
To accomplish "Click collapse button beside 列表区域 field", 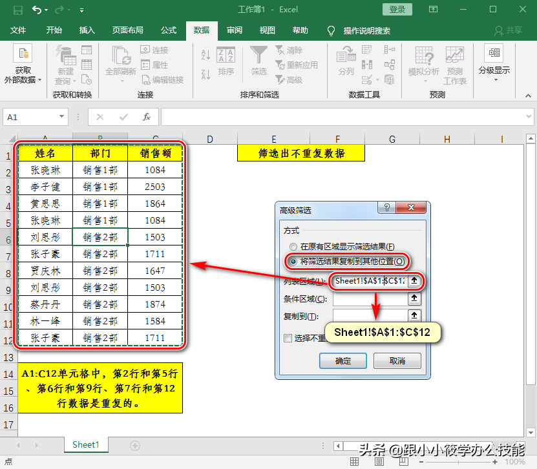I will click(414, 281).
